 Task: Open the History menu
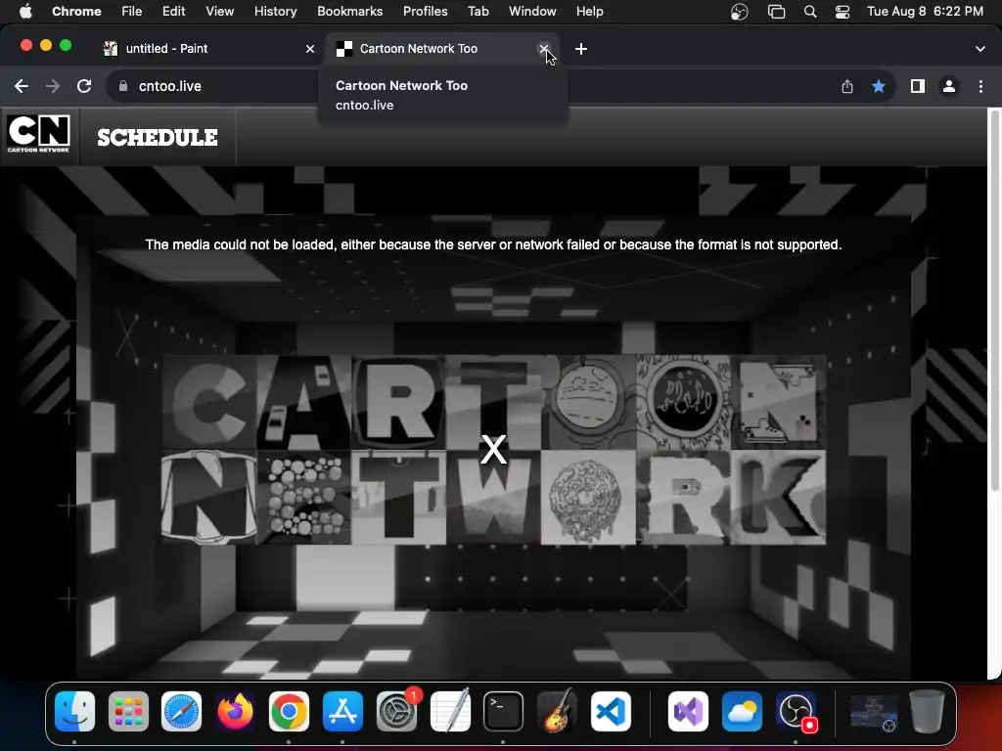275,12
